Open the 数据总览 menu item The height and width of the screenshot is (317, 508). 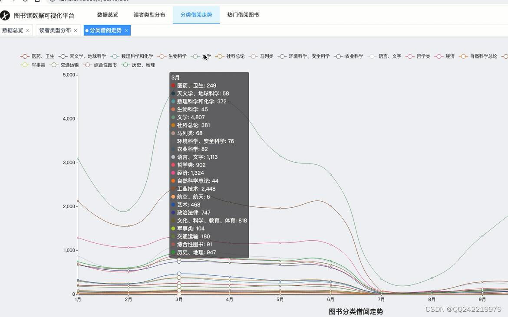[x=108, y=15]
